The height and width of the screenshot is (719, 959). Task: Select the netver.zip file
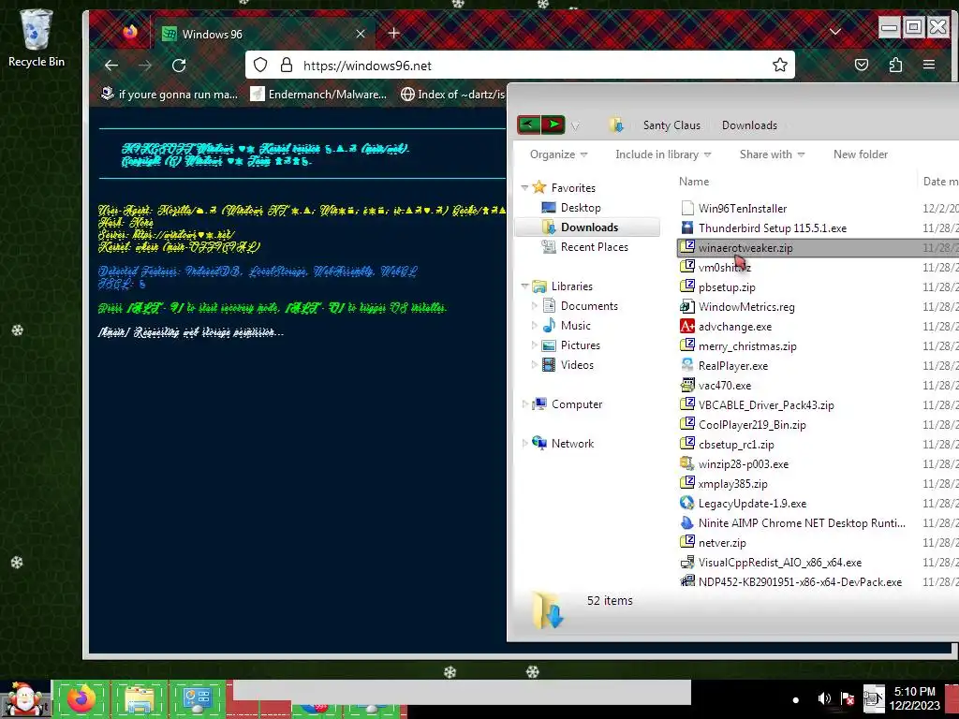722,542
